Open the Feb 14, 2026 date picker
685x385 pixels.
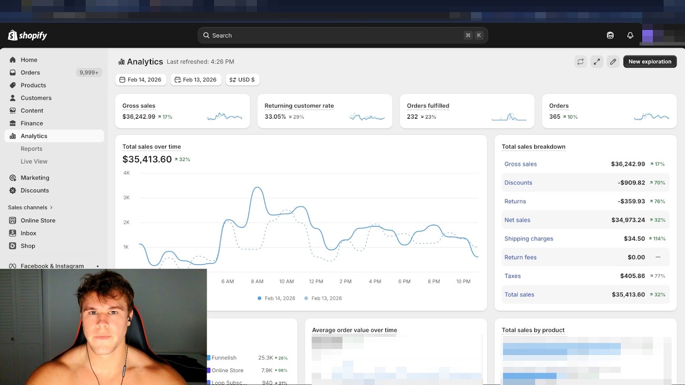(140, 80)
